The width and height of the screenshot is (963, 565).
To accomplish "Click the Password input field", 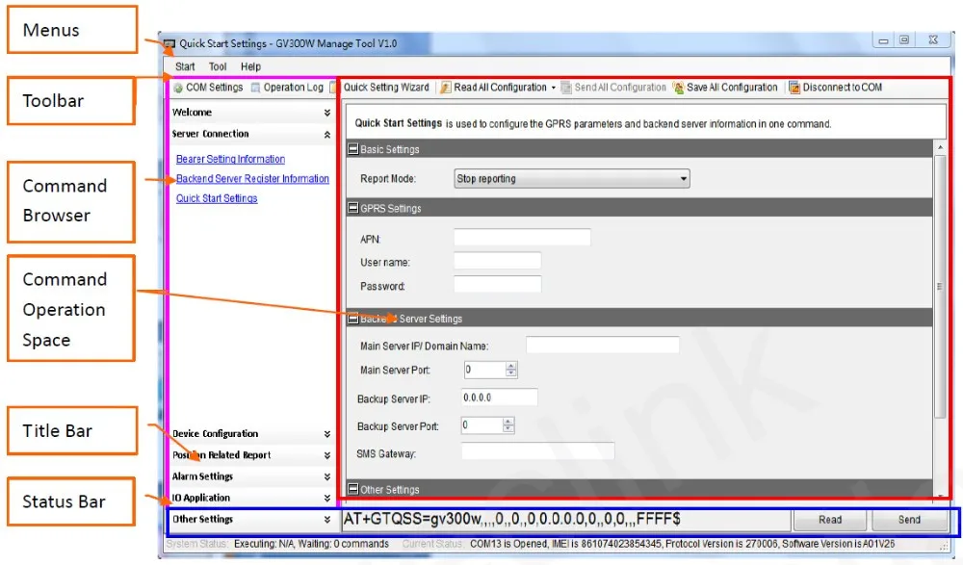I will [x=498, y=284].
